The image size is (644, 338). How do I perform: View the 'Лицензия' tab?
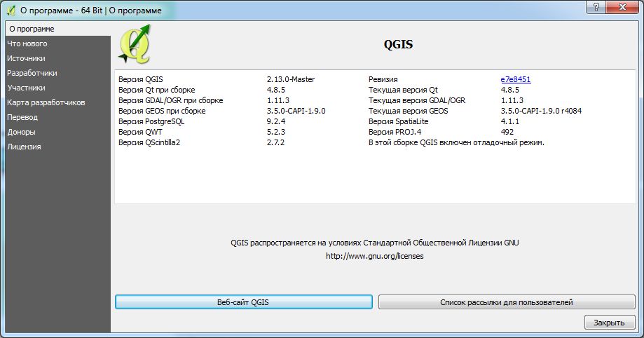click(58, 147)
